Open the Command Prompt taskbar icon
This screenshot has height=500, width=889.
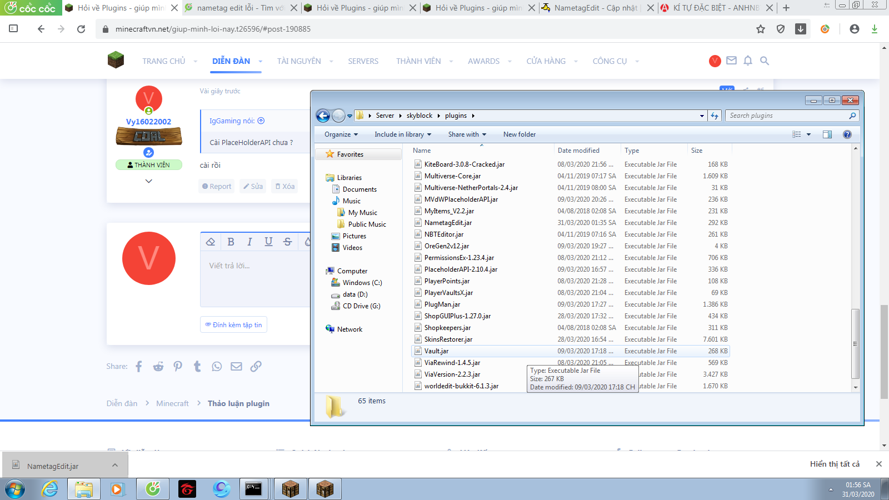(x=254, y=489)
